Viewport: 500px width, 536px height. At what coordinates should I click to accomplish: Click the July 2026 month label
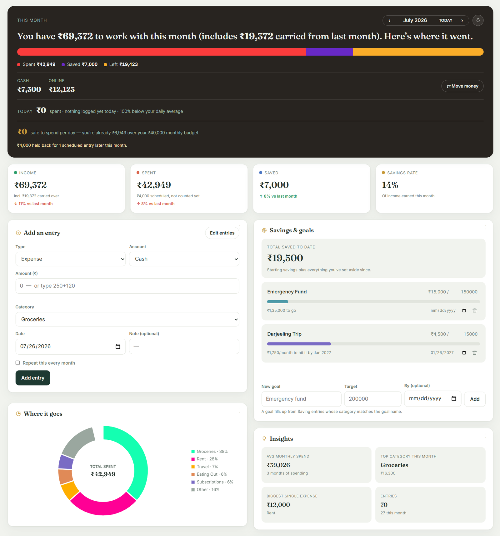[415, 20]
